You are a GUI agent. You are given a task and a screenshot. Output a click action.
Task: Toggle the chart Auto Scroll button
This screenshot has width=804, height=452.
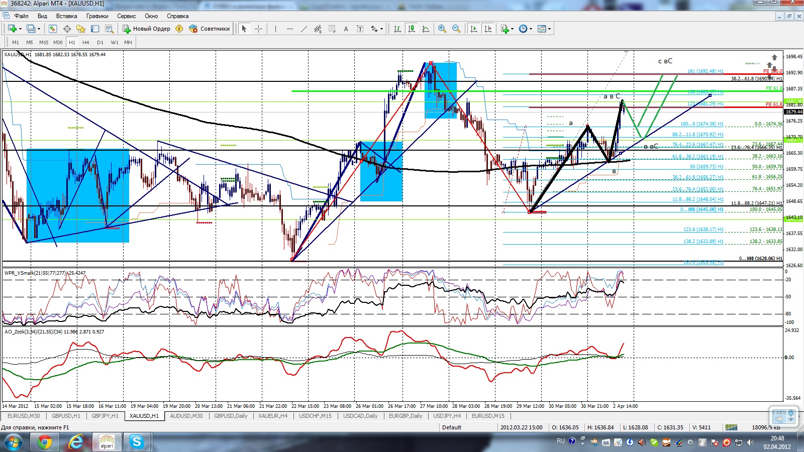473,29
